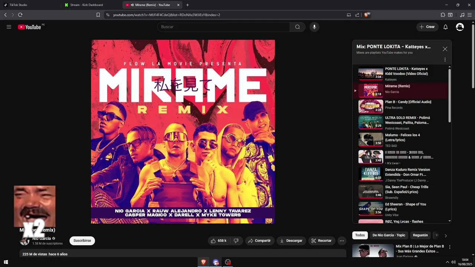Open the sidebar panel icon in the browser toolbar
The image size is (475, 267).
click(x=450, y=15)
